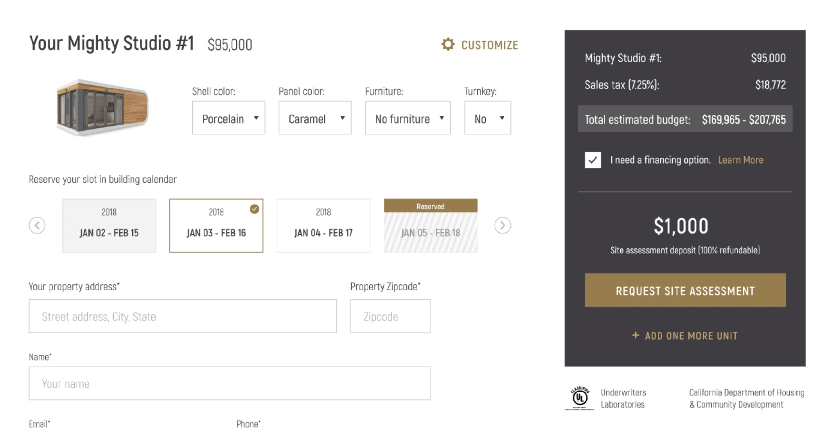Go to next calendar slots arrow

pyautogui.click(x=502, y=225)
